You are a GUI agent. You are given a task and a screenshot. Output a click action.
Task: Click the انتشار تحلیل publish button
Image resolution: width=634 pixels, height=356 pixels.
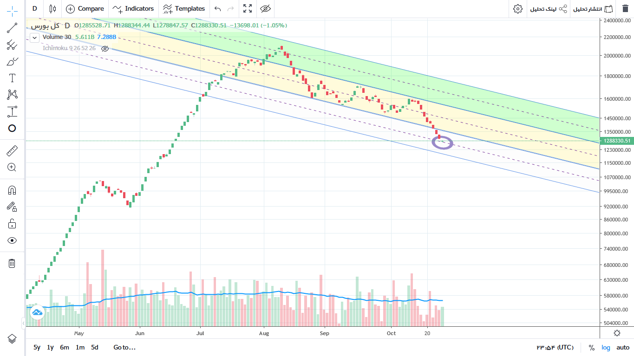[x=594, y=9]
